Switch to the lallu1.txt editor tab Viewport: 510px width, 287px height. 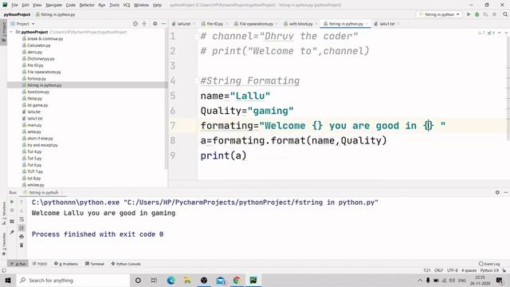[386, 24]
